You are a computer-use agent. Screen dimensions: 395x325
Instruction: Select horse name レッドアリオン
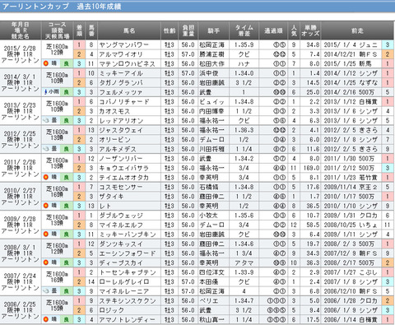pyautogui.click(x=121, y=121)
